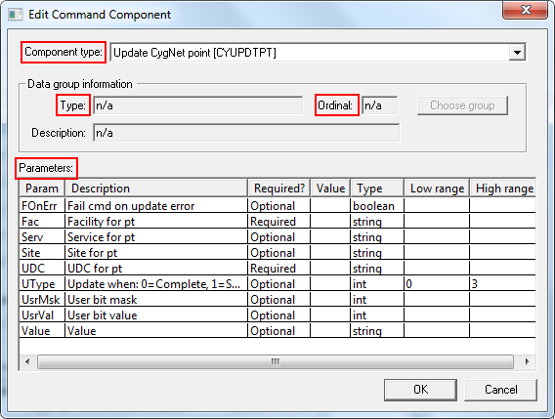Select the UsrMsk parameter row
555x419 pixels.
277,300
